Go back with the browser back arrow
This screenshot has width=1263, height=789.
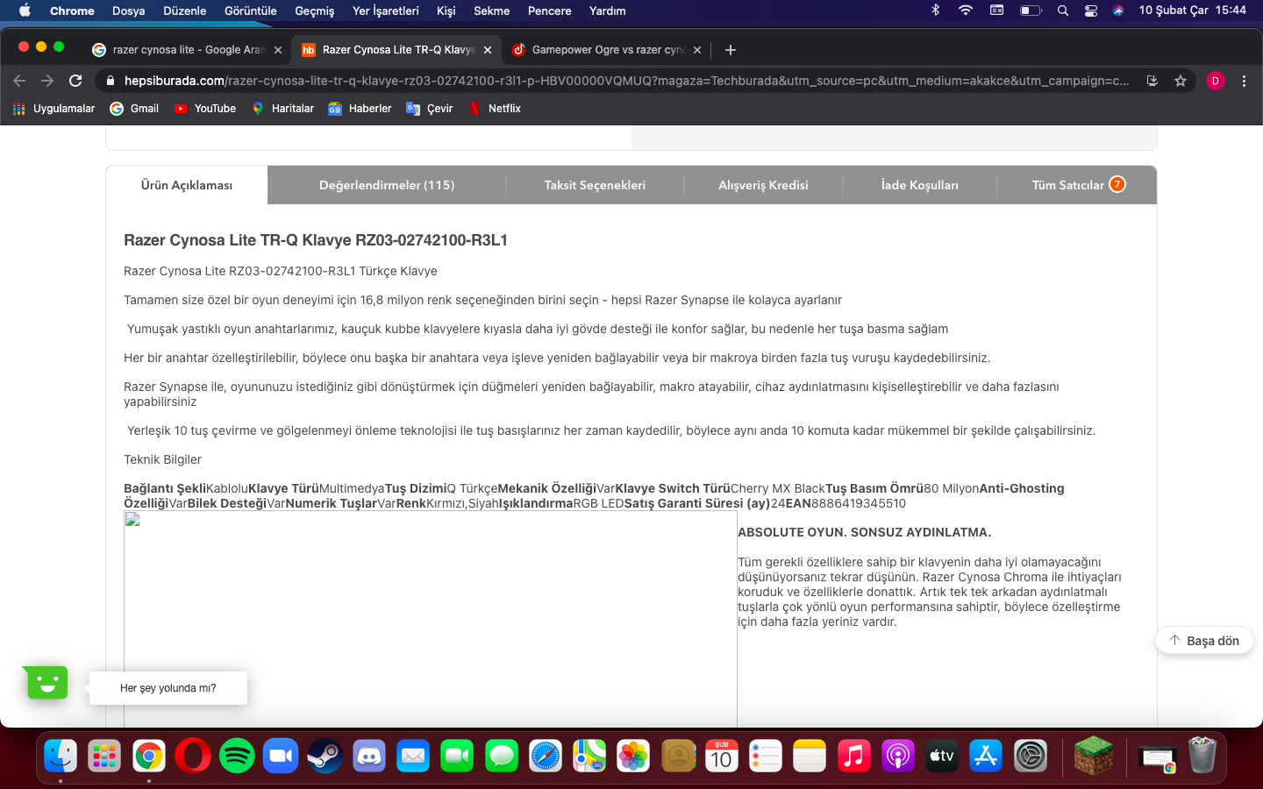(x=19, y=81)
